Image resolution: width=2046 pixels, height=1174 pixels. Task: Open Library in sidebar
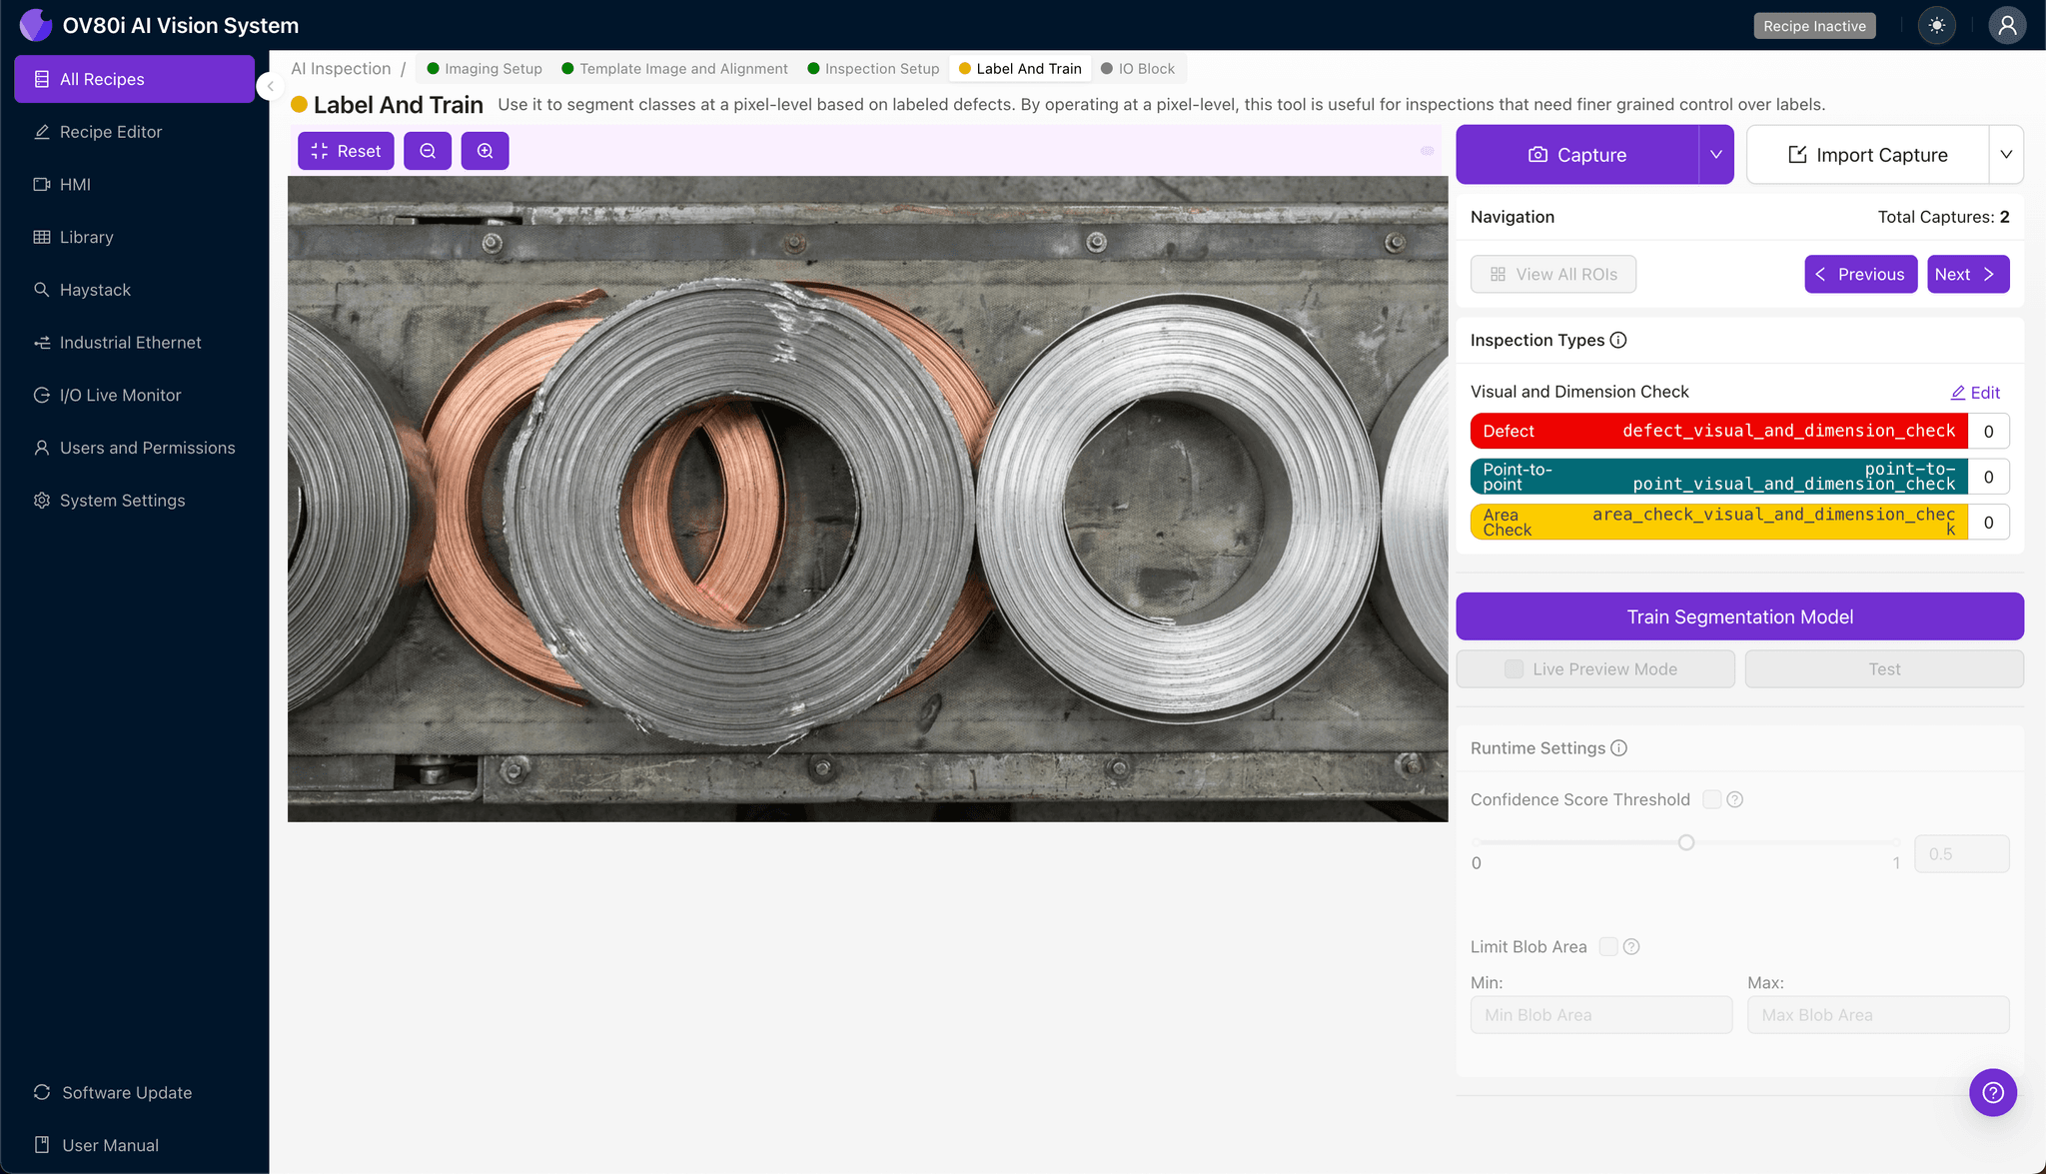pos(134,237)
